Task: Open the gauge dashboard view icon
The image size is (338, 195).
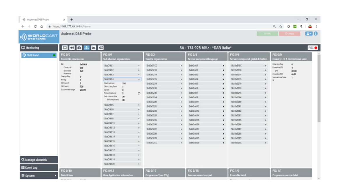Action: 79,48
